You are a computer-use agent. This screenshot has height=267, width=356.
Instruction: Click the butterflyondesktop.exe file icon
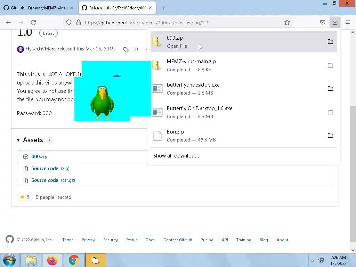pos(157,89)
